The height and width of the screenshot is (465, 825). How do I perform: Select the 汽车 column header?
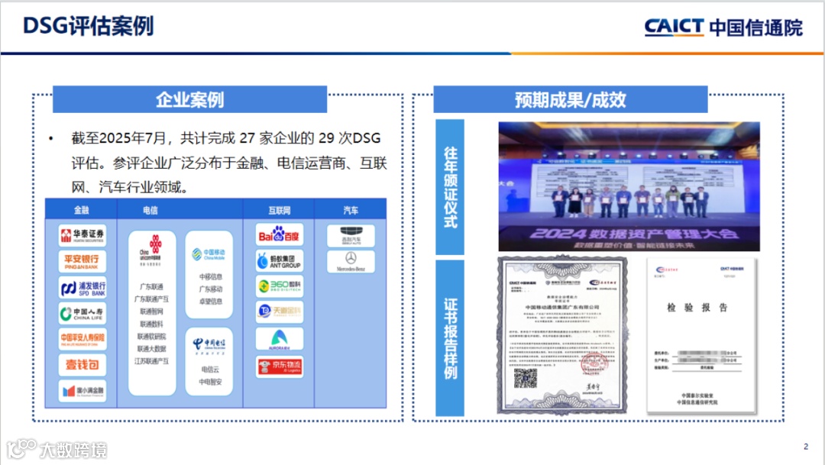351,211
